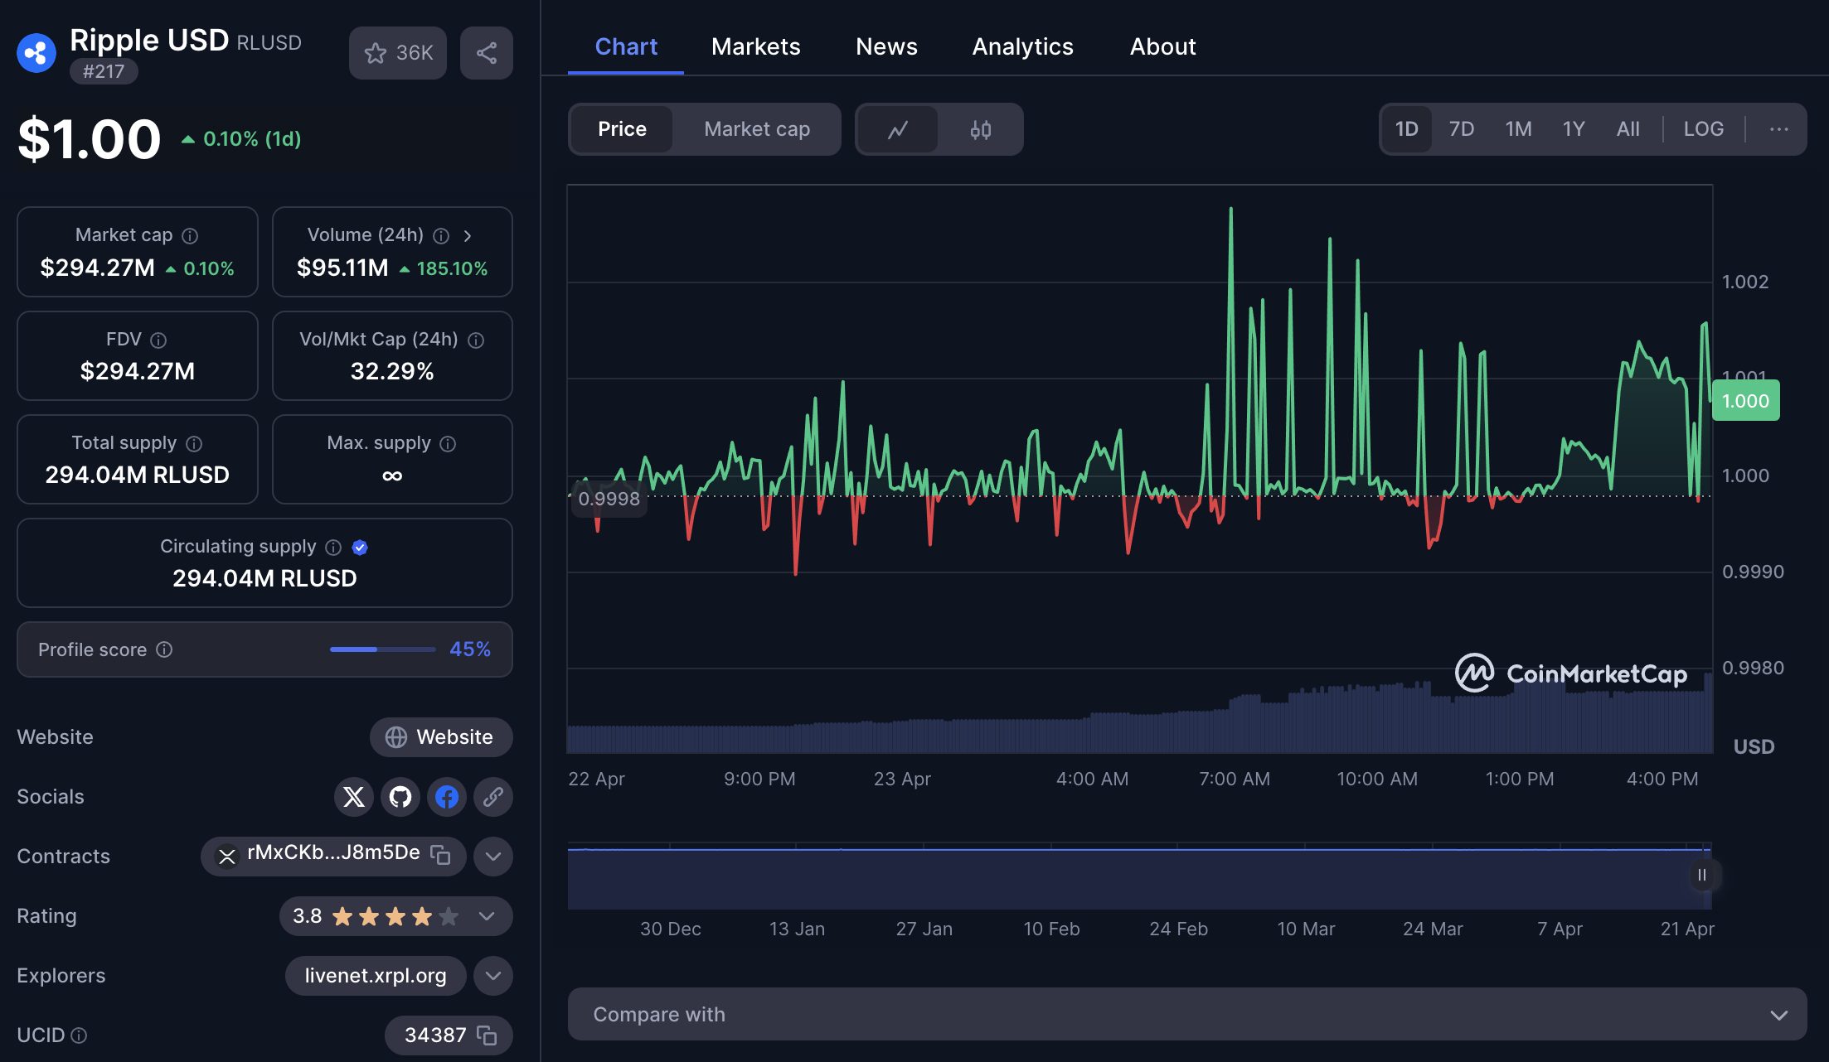
Task: Open the share icon button
Action: tap(487, 53)
